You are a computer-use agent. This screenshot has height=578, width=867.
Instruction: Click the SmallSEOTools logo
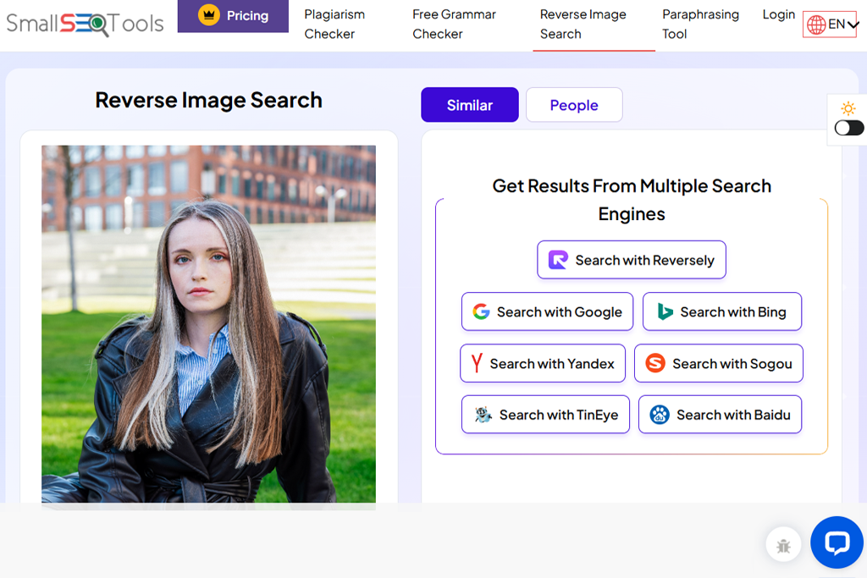85,23
